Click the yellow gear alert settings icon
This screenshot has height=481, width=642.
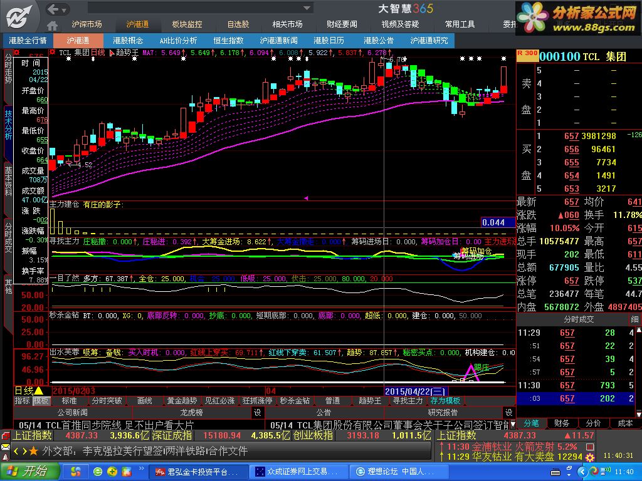click(590, 457)
